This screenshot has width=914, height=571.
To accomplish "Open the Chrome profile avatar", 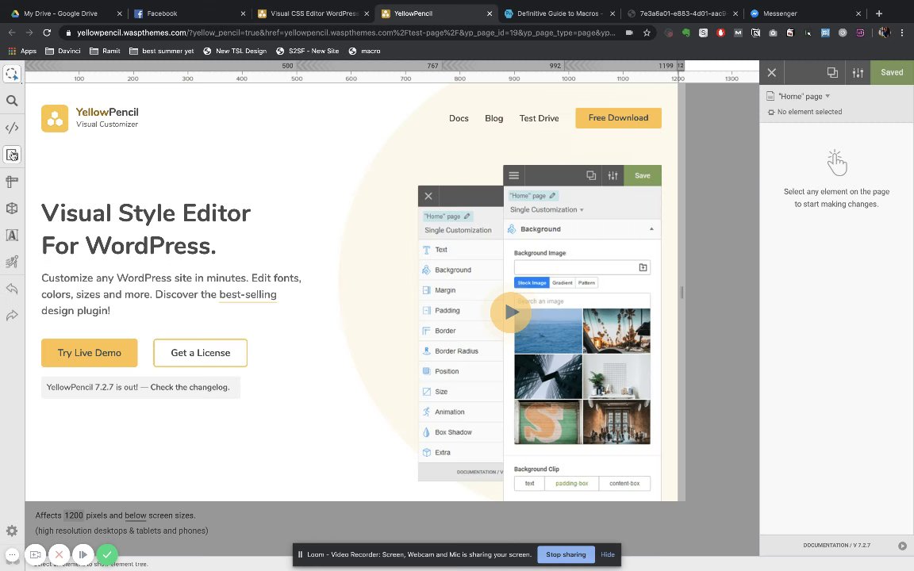I will 885,33.
